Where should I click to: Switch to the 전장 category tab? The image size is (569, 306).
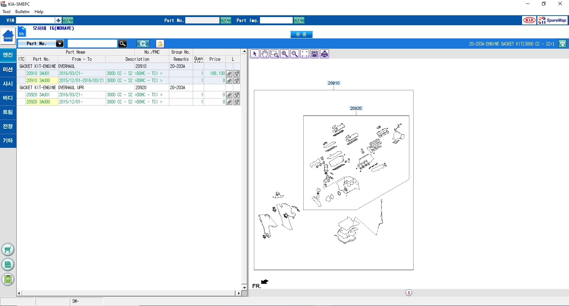click(8, 127)
